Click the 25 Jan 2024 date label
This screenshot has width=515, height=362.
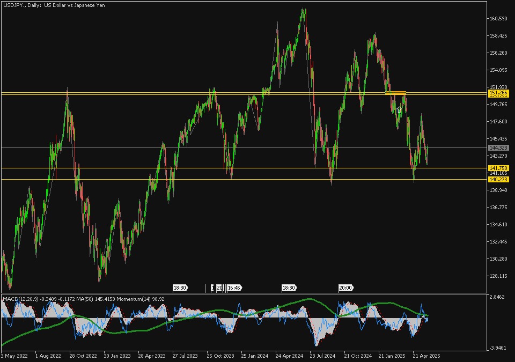(x=254, y=356)
